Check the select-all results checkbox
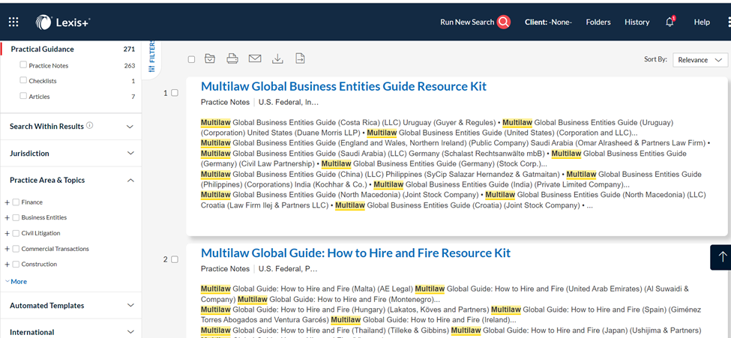The width and height of the screenshot is (731, 338). [x=191, y=59]
